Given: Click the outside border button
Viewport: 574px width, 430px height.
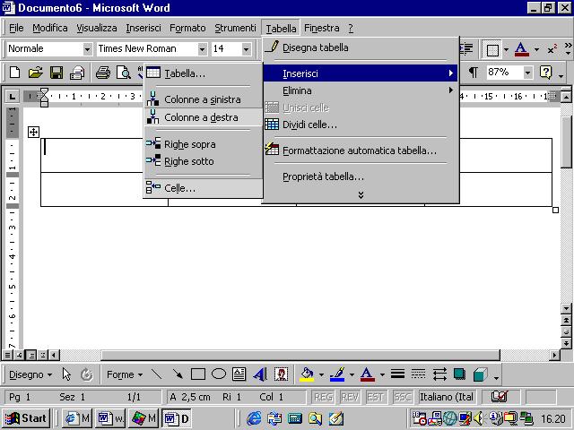Looking at the screenshot, I should [492, 50].
